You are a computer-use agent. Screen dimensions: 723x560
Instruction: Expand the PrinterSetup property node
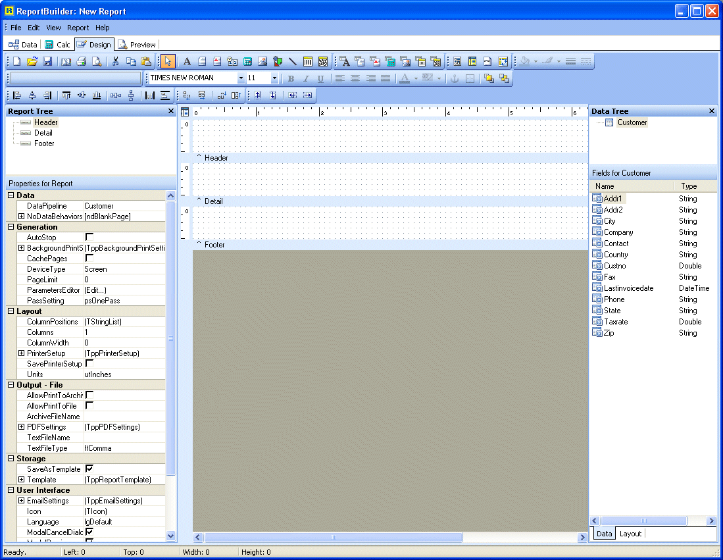(21, 353)
